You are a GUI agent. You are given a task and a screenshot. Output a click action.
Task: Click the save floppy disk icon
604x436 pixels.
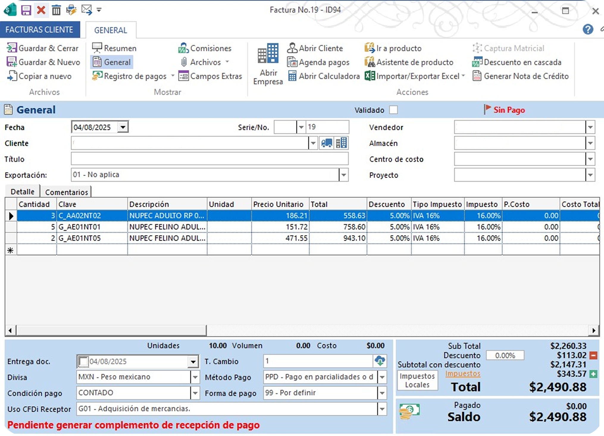pos(26,10)
